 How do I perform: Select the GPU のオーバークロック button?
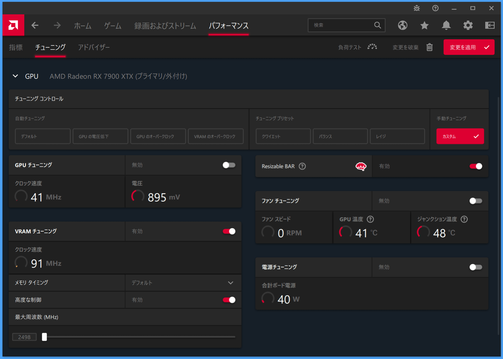point(158,136)
